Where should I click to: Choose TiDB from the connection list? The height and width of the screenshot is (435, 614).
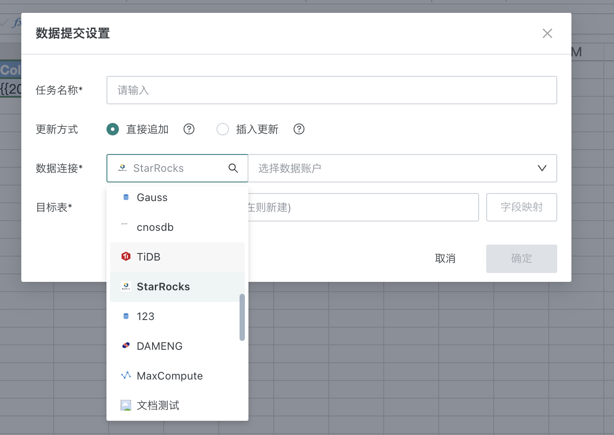point(177,257)
